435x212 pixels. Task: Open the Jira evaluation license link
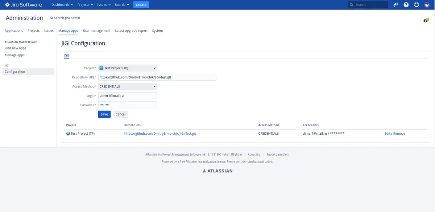(211, 161)
